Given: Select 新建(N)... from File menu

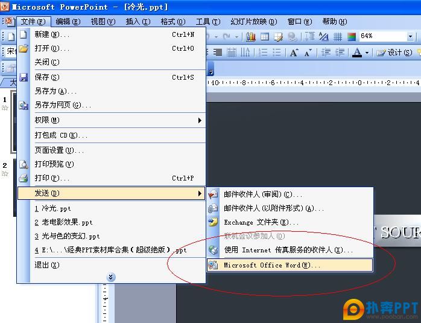Looking at the screenshot, I should point(111,34).
